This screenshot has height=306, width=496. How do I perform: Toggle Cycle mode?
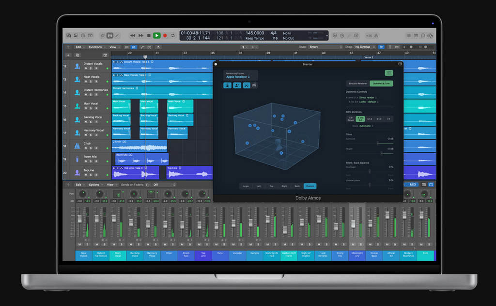[173, 36]
